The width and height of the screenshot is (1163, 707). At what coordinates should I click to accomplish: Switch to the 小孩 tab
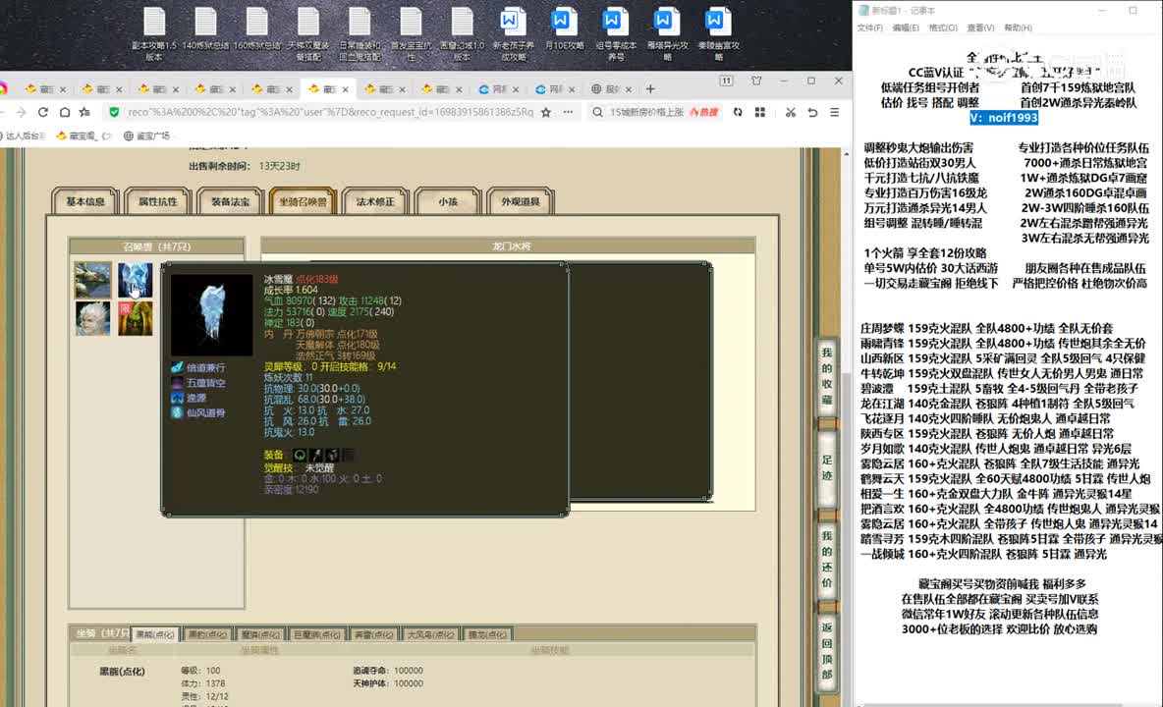click(447, 201)
